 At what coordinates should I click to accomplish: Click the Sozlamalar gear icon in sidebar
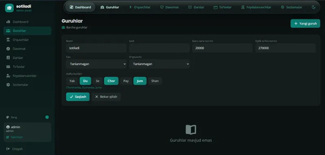(8, 85)
